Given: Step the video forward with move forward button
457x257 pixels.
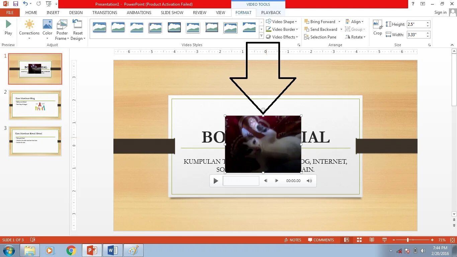Looking at the screenshot, I should 276,181.
